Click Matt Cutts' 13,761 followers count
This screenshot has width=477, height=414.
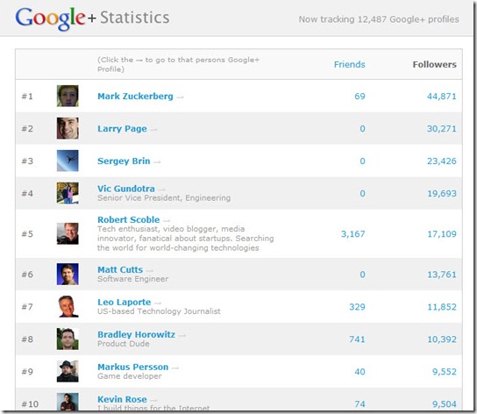442,275
